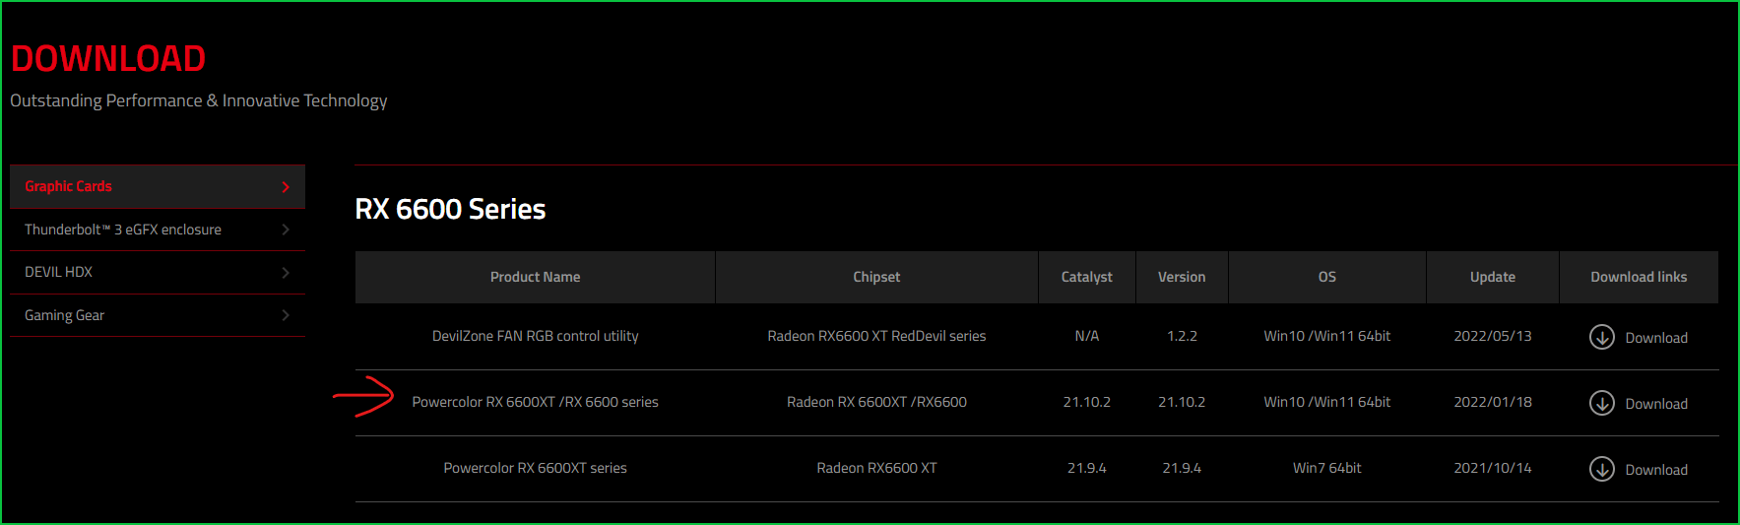Click Win10 /Win11 64bit in DevilZone row
Viewport: 1740px width, 525px height.
click(x=1327, y=336)
